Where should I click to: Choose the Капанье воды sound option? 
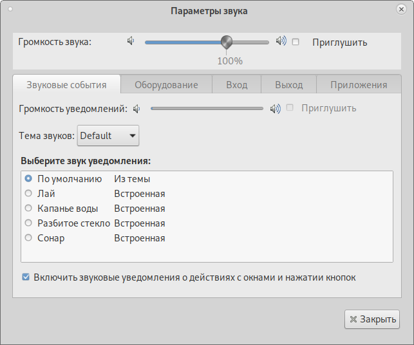point(28,208)
